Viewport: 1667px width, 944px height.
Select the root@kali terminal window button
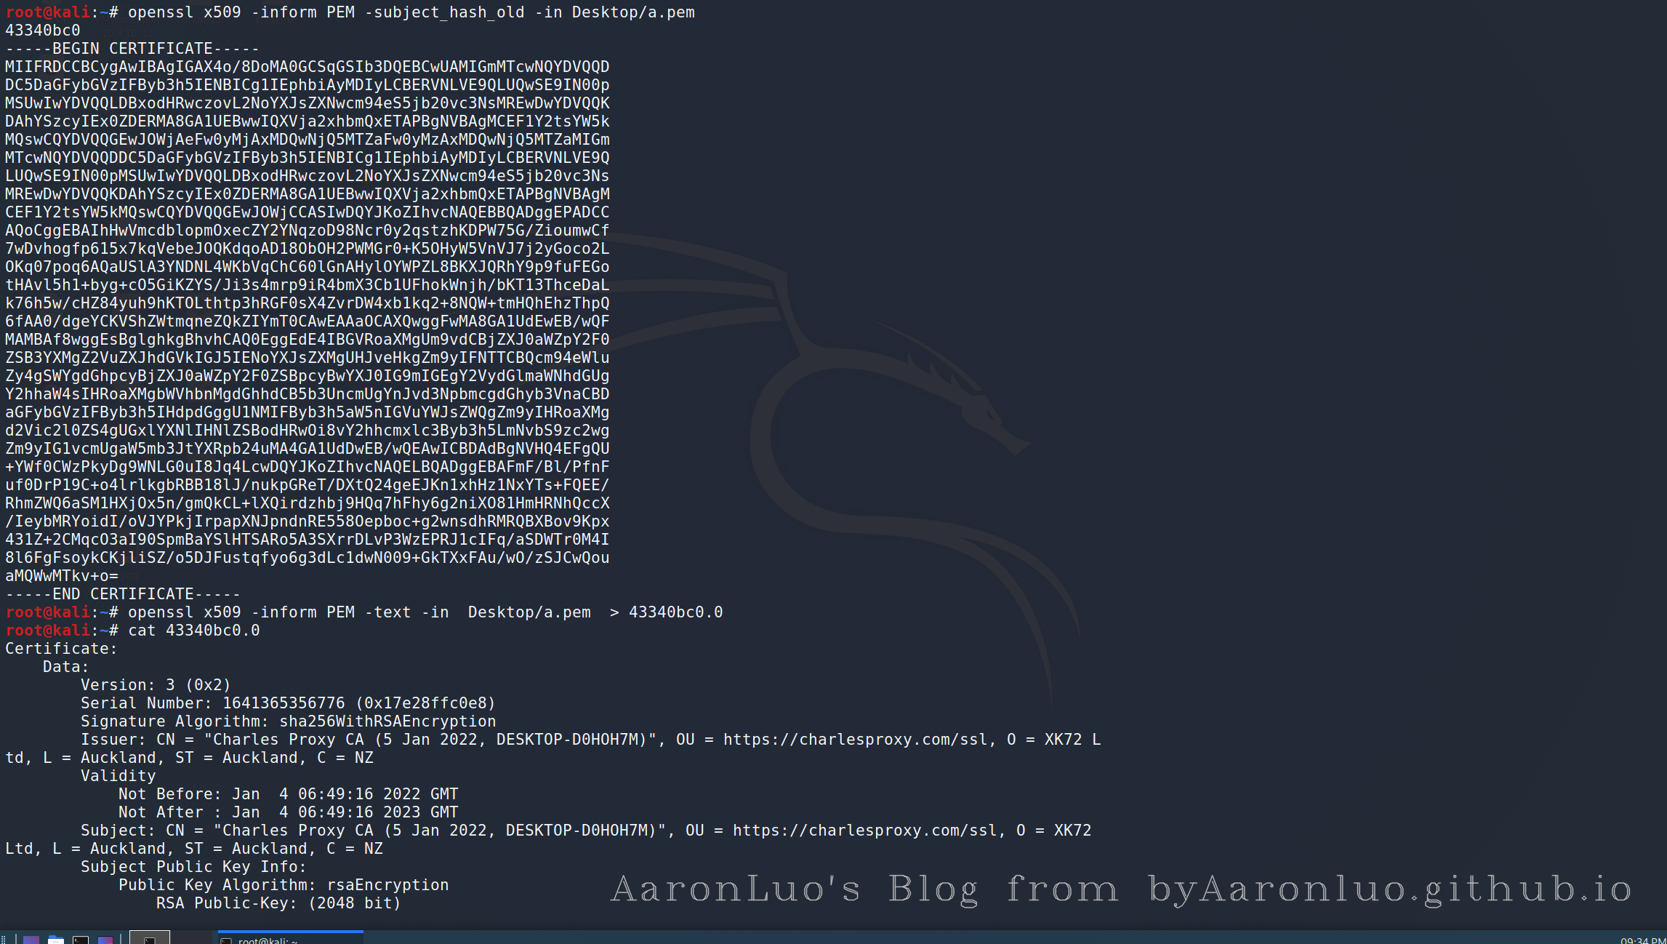[x=291, y=937]
